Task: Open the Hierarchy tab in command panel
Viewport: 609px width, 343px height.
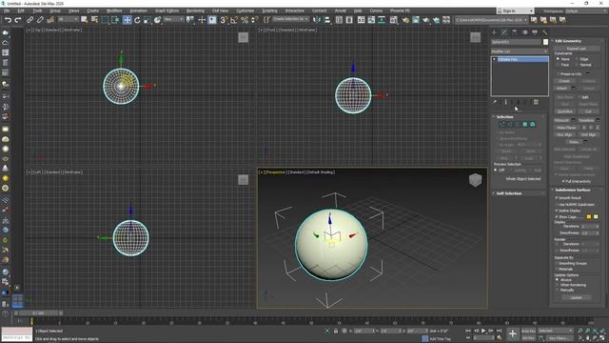Action: [514, 32]
